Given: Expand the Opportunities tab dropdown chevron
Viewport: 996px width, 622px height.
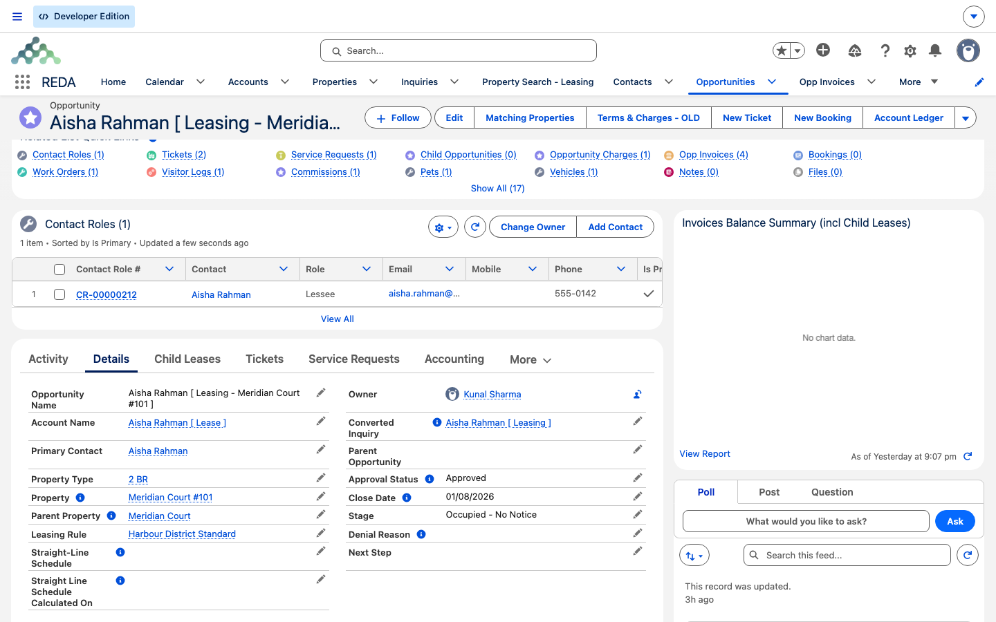Looking at the screenshot, I should (772, 82).
